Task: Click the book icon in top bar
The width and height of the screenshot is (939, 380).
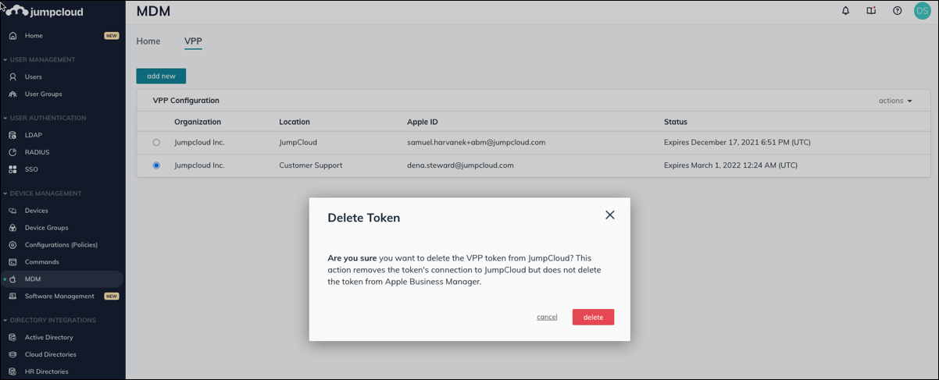Action: [871, 11]
